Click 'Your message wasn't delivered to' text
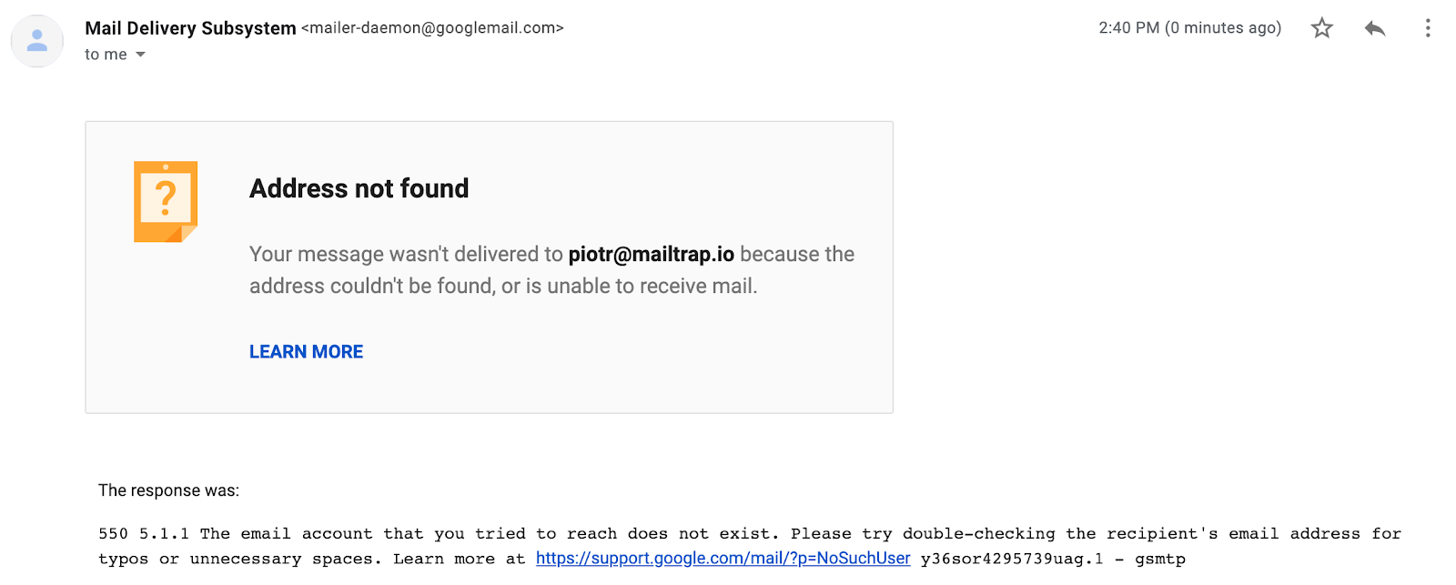 point(406,255)
